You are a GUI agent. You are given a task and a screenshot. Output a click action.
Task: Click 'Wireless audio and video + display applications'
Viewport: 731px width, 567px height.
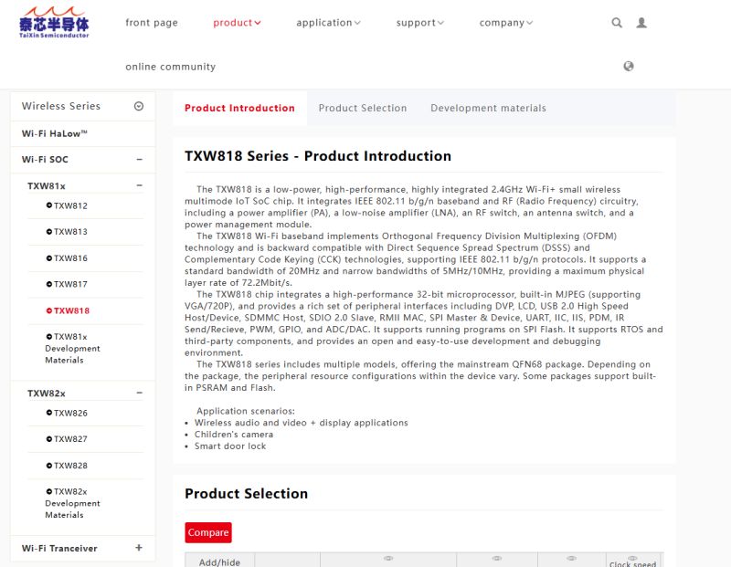(302, 423)
